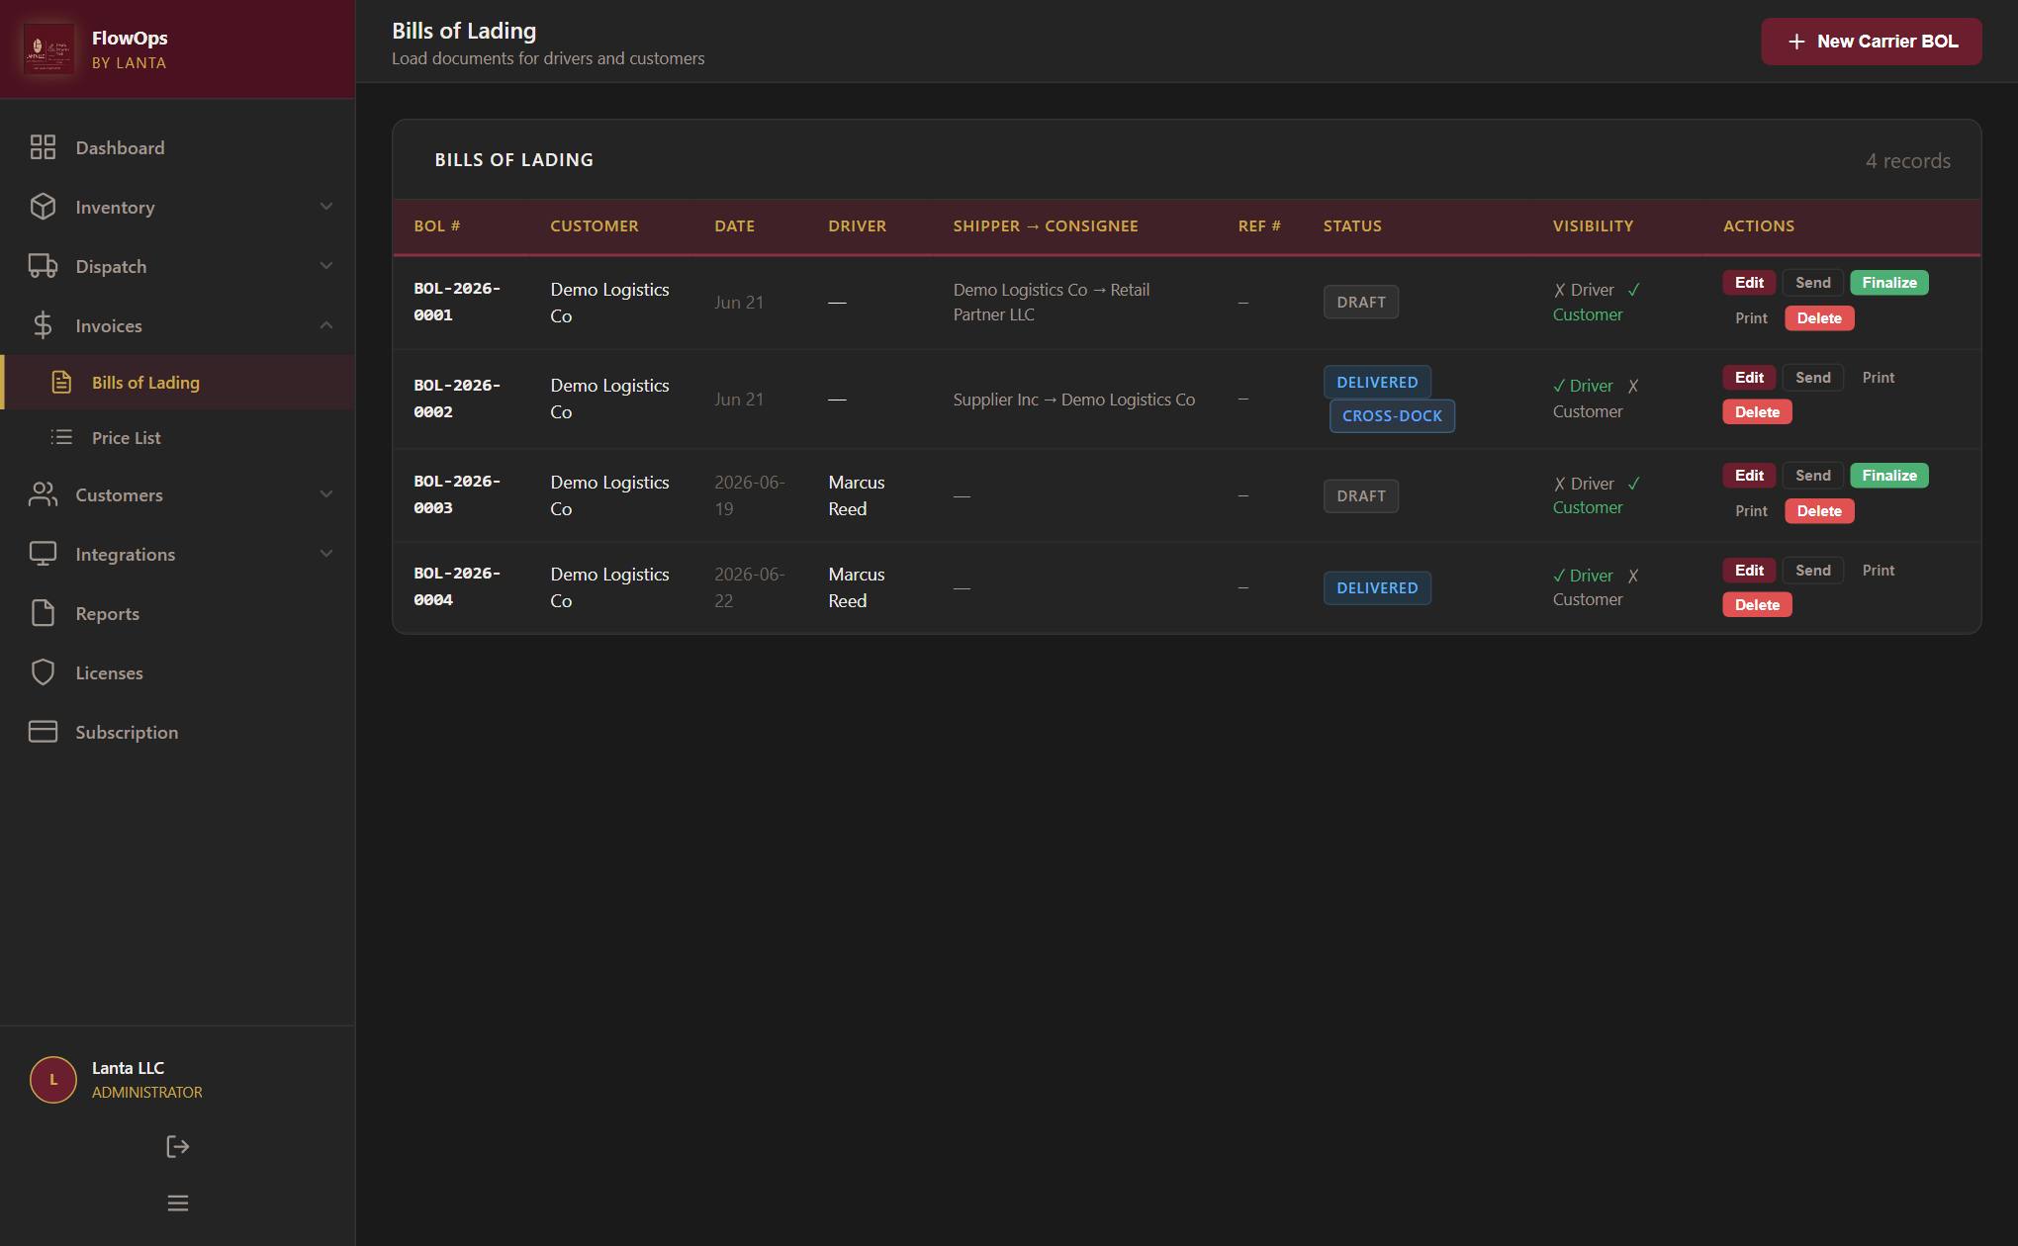
Task: Expand the Customers menu chevron
Action: (326, 494)
